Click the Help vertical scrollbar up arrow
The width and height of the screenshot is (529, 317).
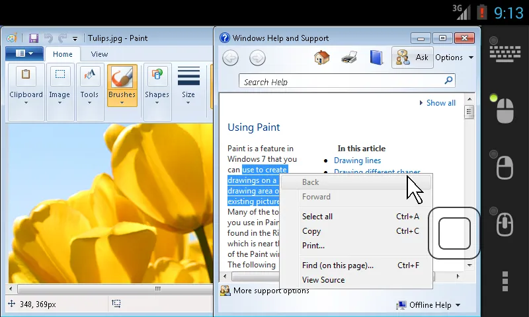point(469,99)
